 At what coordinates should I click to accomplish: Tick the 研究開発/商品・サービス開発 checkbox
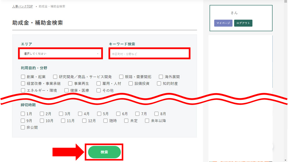tap(55, 77)
